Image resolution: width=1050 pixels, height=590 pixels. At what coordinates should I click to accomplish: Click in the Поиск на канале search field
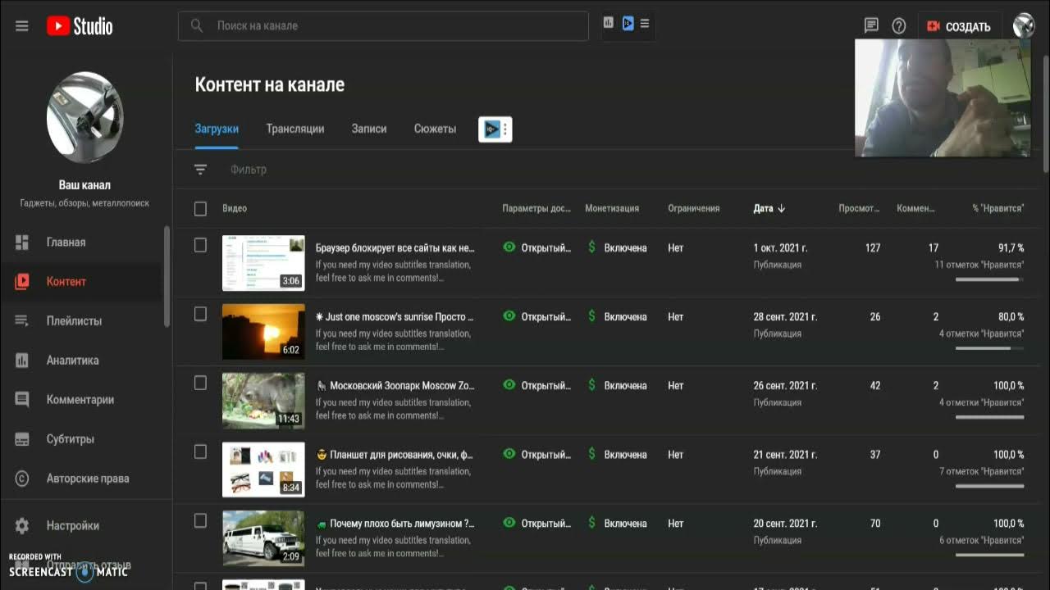(383, 26)
